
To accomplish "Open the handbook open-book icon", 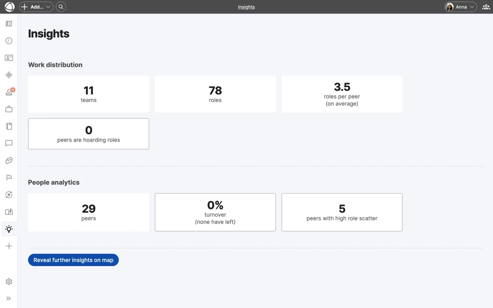I will click(x=9, y=211).
